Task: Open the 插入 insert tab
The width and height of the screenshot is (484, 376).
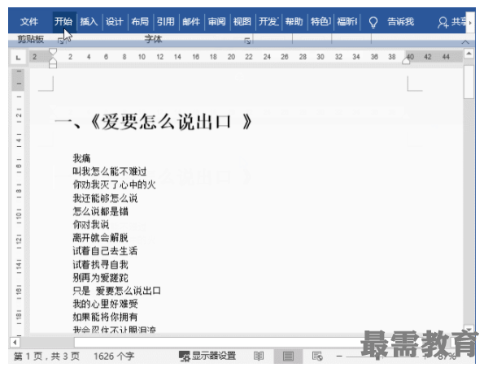Action: pyautogui.click(x=89, y=22)
